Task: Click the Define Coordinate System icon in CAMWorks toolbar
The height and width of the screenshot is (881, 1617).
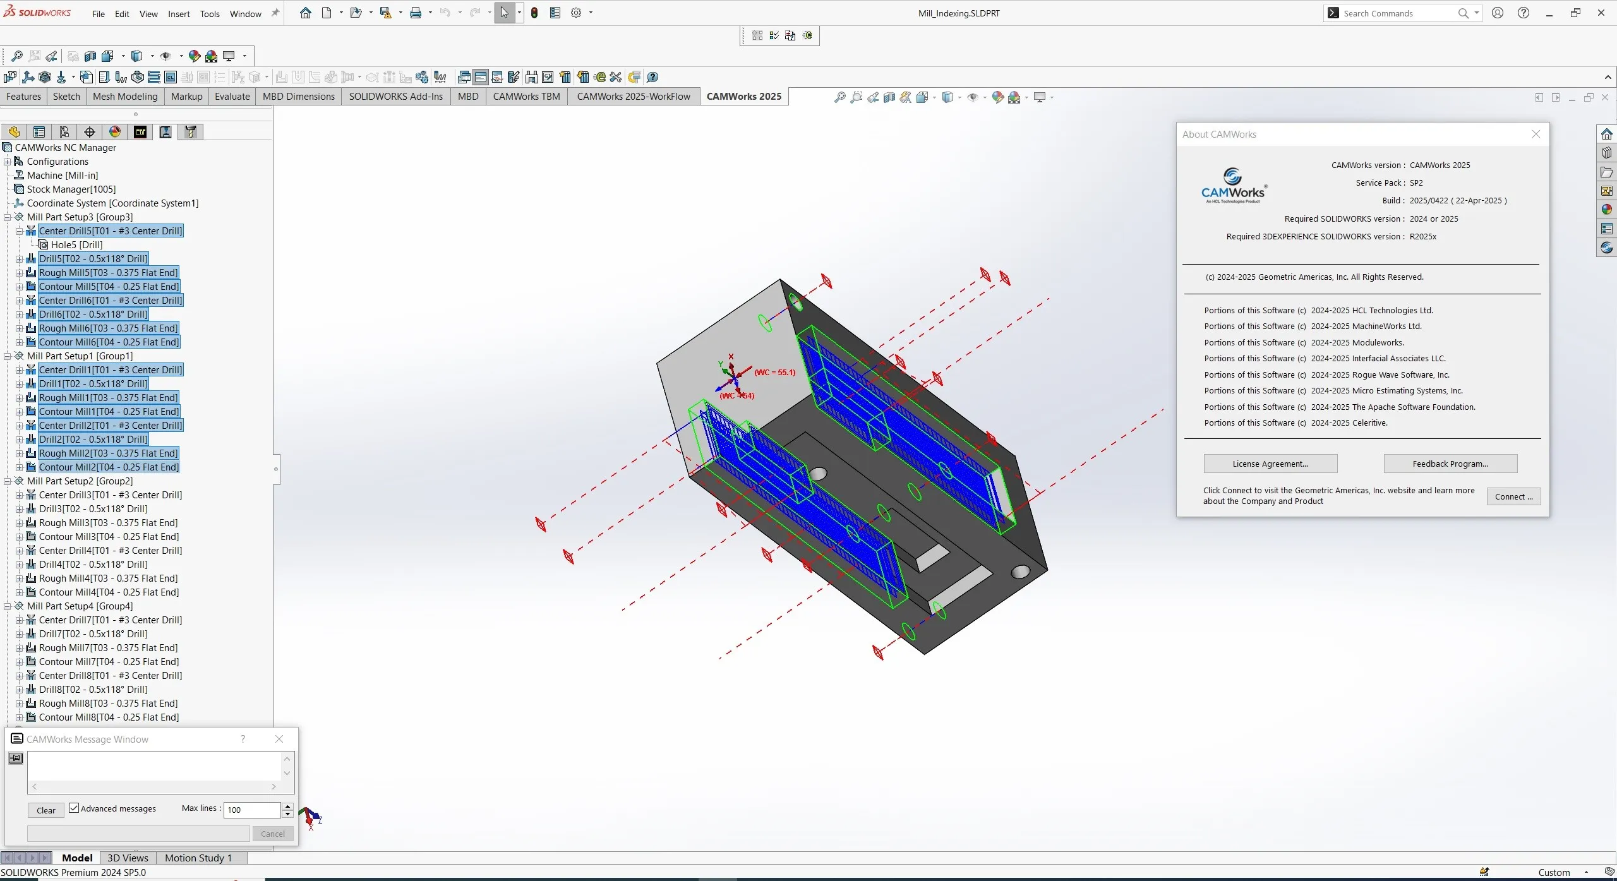Action: [x=28, y=77]
